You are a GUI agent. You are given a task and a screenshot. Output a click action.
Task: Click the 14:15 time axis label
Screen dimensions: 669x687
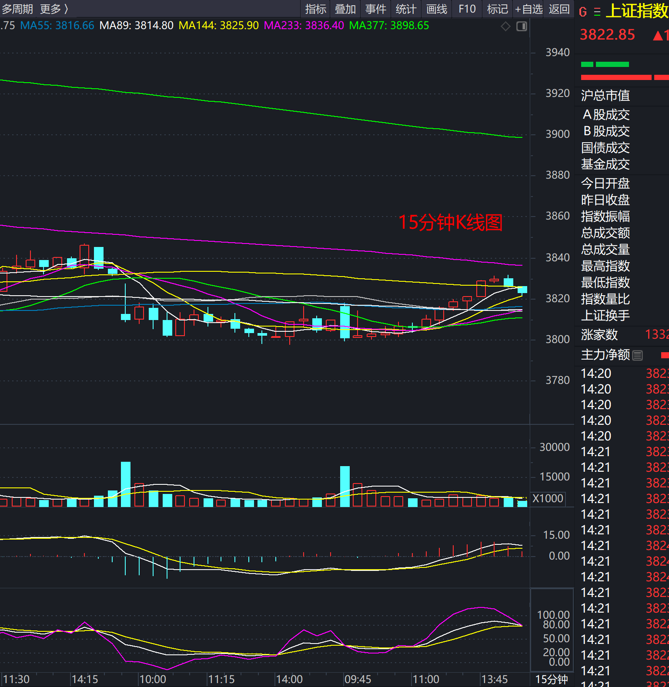point(85,679)
